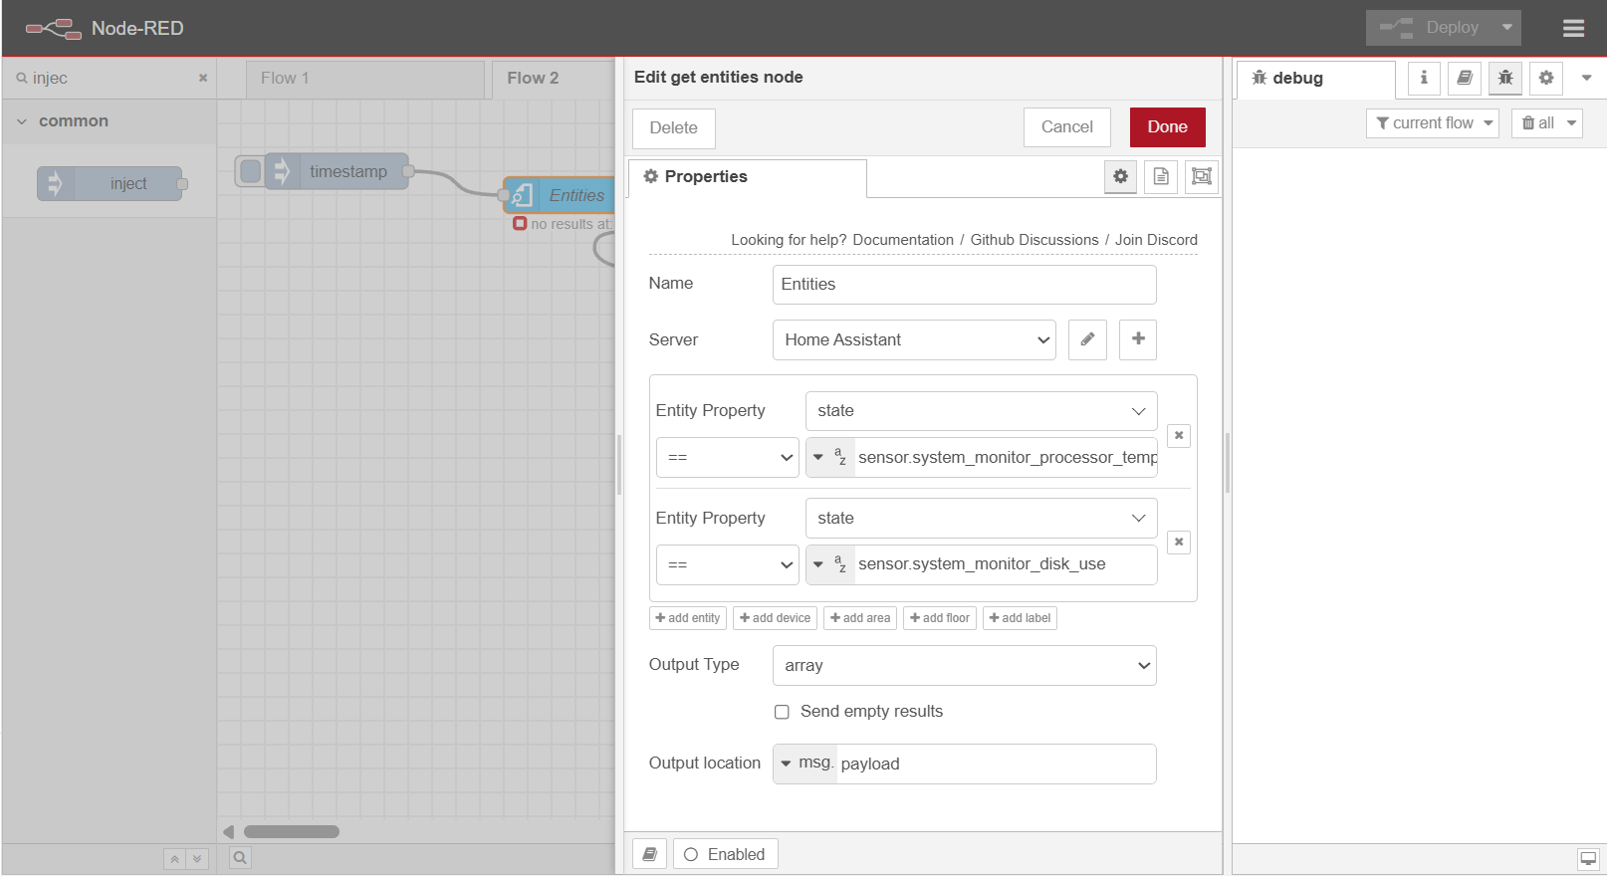The height and width of the screenshot is (876, 1607).
Task: Click the pencil icon to edit server
Action: (1087, 339)
